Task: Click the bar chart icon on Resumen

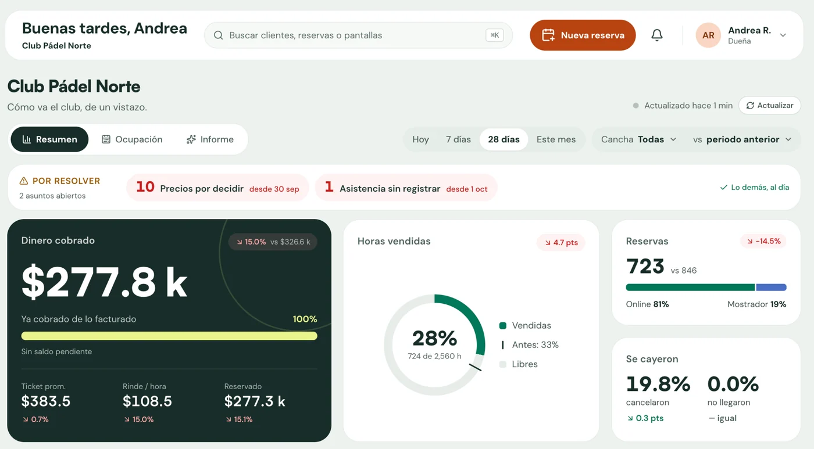Action: coord(27,139)
